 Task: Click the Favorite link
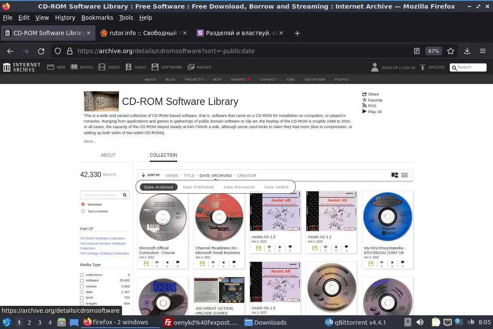pyautogui.click(x=372, y=100)
